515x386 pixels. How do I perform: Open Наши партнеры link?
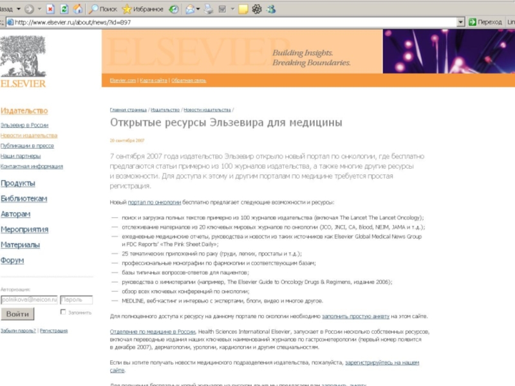(21, 156)
